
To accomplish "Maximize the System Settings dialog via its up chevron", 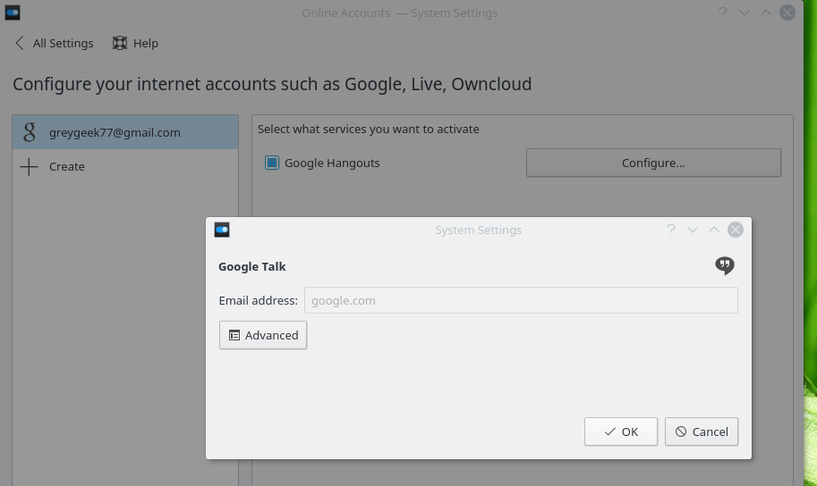I will (714, 230).
